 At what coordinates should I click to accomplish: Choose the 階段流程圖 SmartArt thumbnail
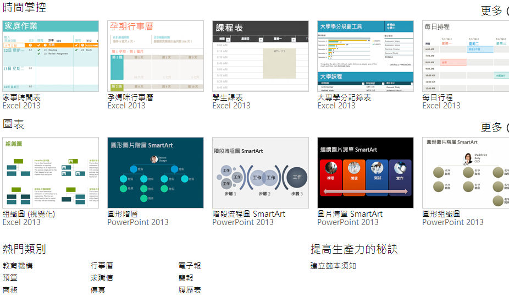[261, 173]
